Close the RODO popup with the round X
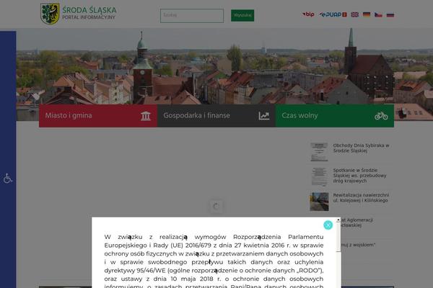Screen dimensions: 433x288 (328, 225)
